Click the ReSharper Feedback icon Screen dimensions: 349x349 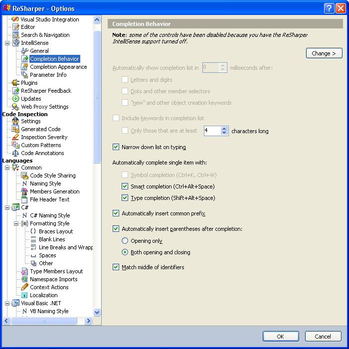[16, 91]
